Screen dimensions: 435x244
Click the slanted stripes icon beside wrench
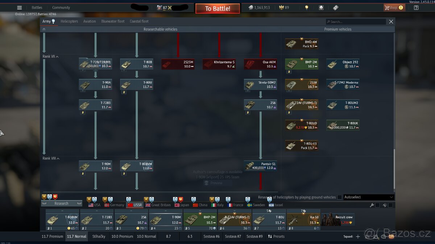(x=385, y=205)
